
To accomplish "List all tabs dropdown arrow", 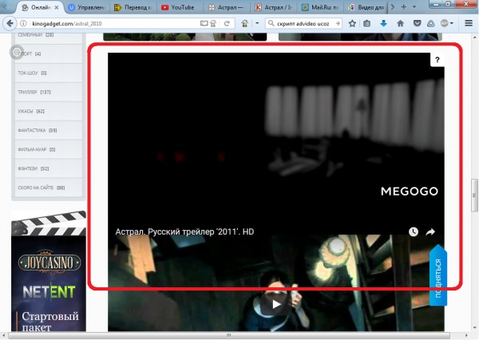I will [414, 6].
